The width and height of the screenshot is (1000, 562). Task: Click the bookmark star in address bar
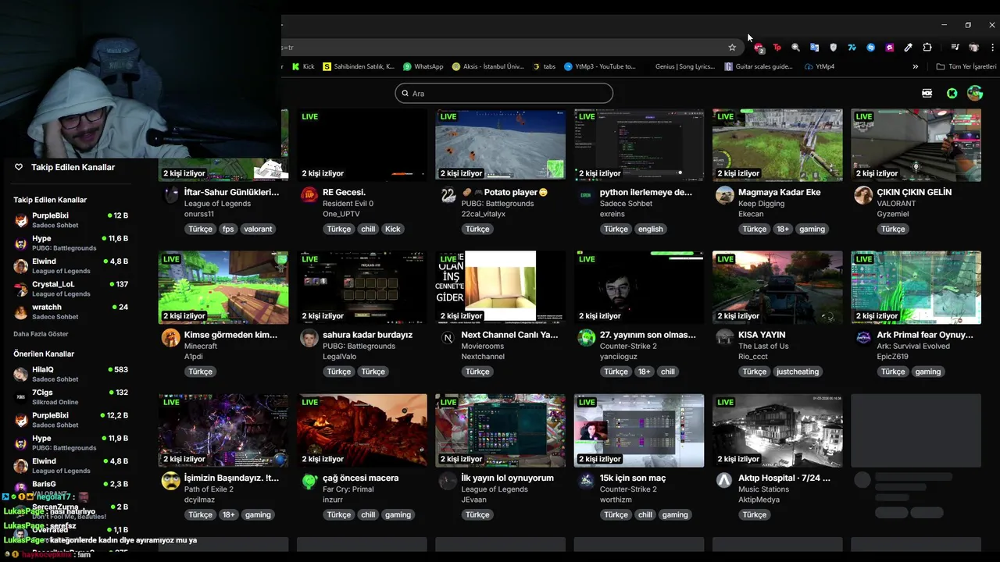(x=732, y=48)
